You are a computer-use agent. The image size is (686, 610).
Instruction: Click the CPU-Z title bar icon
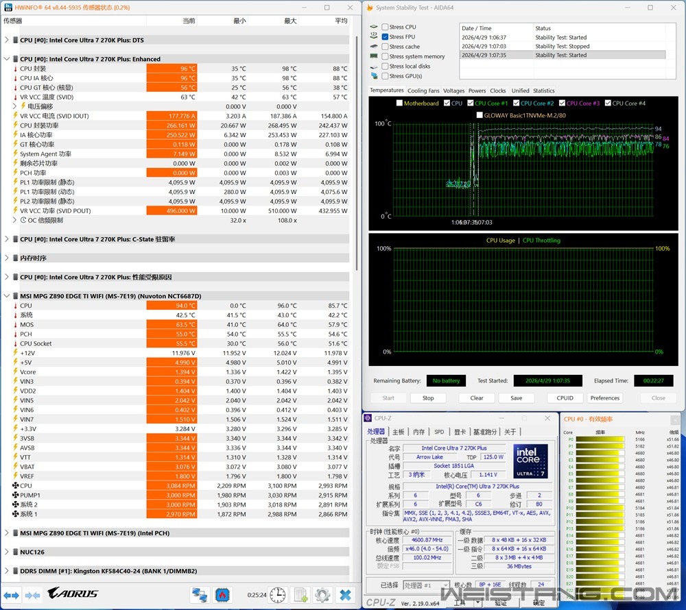click(x=368, y=418)
